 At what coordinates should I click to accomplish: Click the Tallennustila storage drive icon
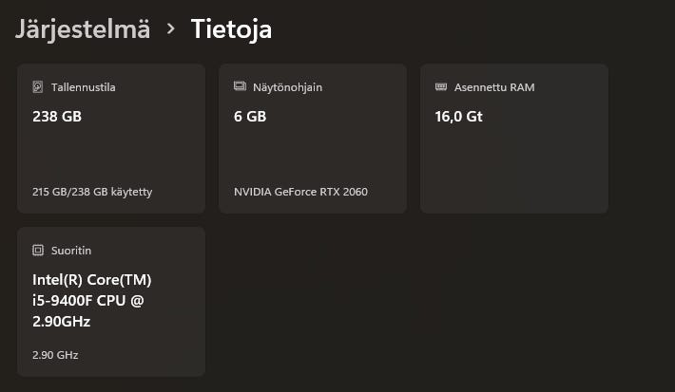point(38,87)
